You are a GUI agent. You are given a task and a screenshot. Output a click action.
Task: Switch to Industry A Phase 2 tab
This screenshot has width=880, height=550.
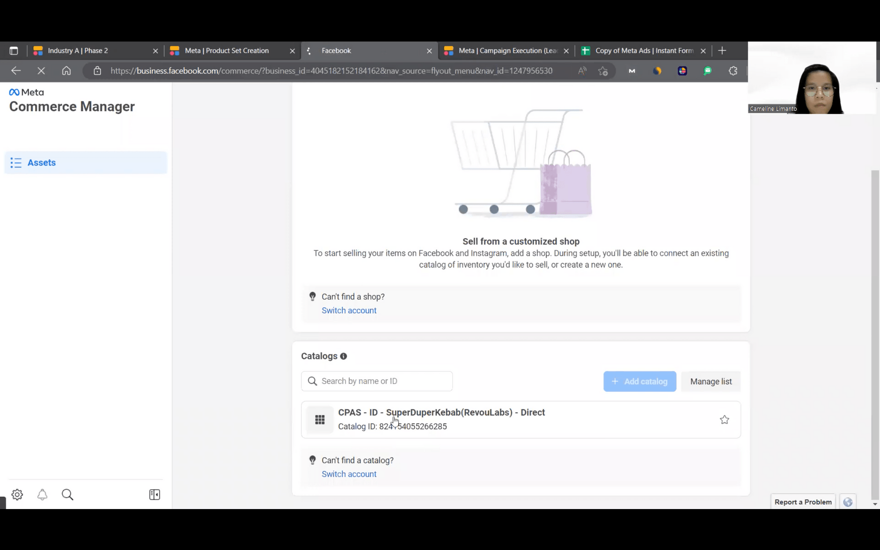pyautogui.click(x=78, y=51)
